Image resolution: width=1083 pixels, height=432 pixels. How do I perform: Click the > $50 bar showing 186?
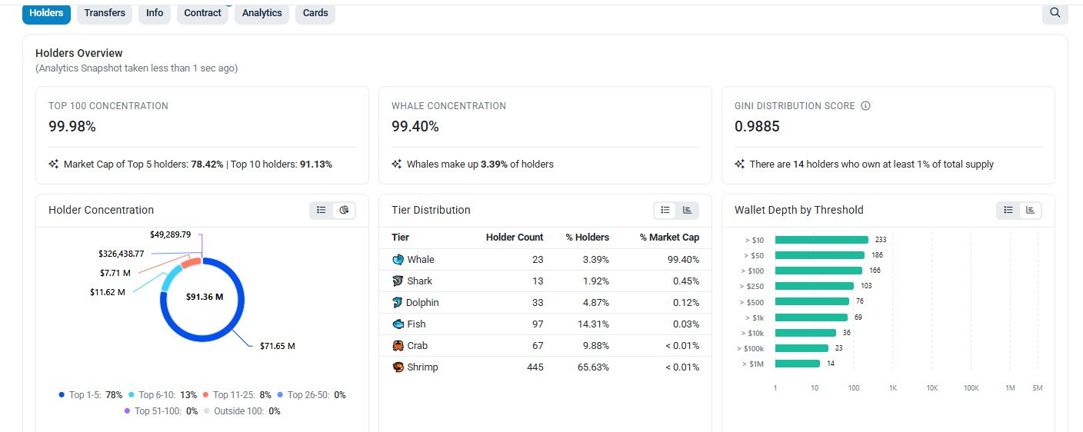[x=820, y=255]
